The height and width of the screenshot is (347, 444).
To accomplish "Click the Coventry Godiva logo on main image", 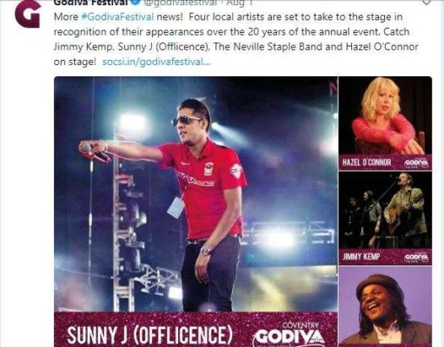I will pos(289,334).
